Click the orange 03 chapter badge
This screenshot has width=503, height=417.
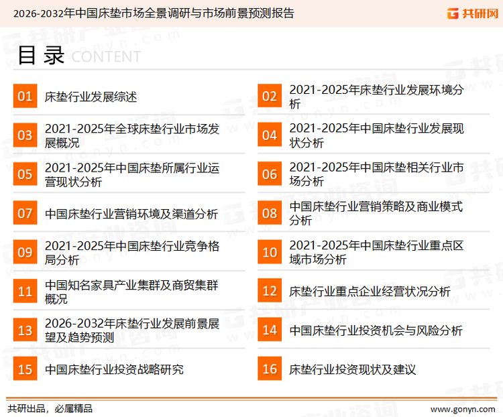click(x=25, y=135)
